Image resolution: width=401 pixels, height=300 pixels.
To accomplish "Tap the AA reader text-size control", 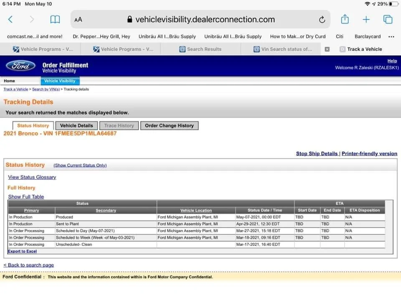I will [x=78, y=20].
